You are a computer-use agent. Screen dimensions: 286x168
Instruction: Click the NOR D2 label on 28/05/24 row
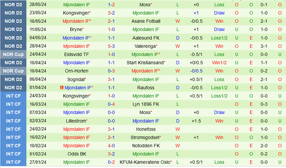click(13, 5)
